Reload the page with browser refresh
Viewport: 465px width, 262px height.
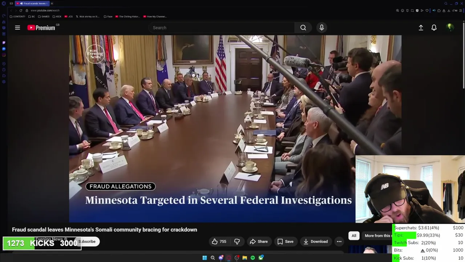click(21, 11)
